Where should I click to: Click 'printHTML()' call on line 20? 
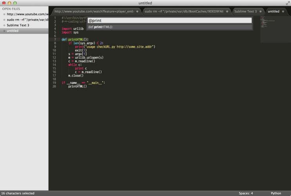tap(78, 86)
